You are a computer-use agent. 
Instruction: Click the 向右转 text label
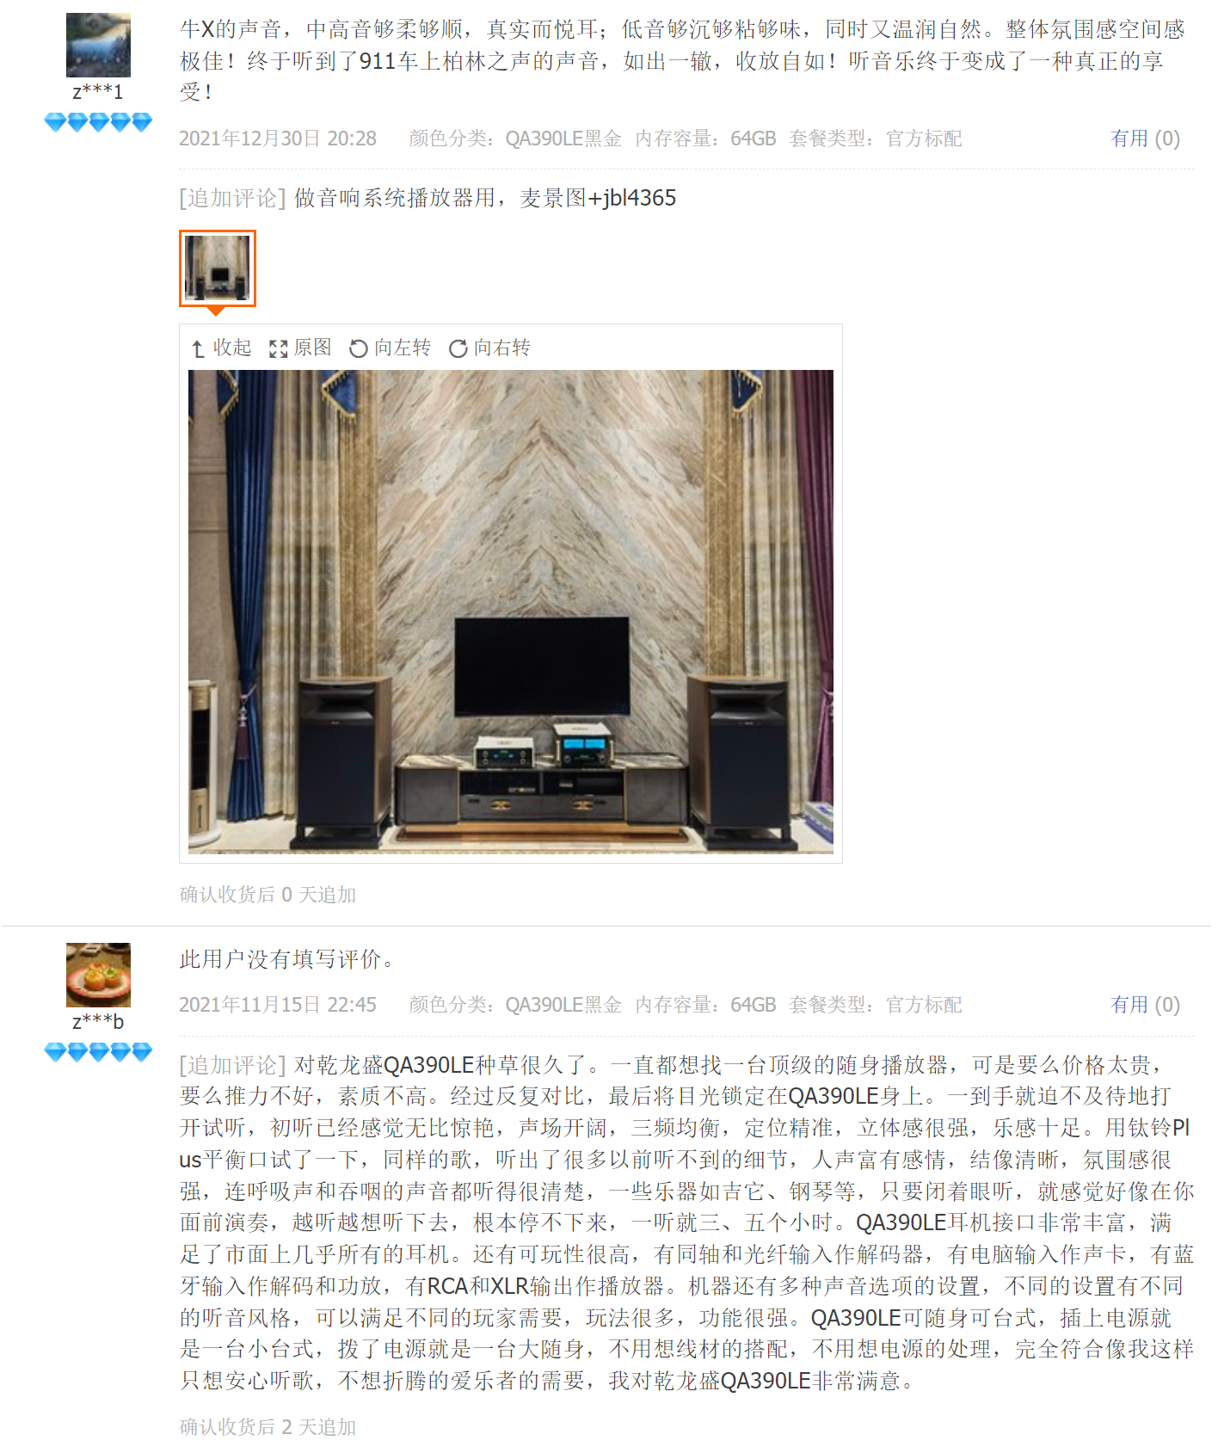coord(502,348)
